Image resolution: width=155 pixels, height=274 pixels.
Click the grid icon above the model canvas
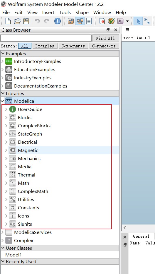pyautogui.click(x=127, y=30)
